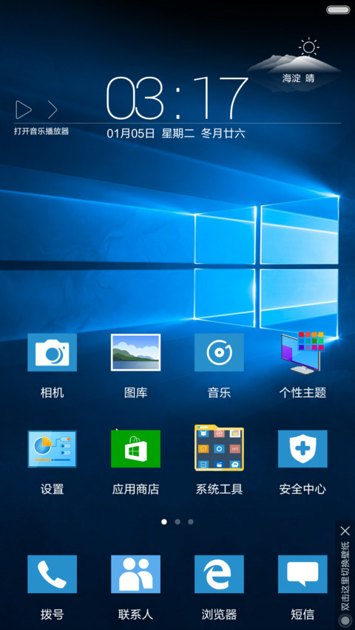Open the 设置 settings app

(52, 449)
